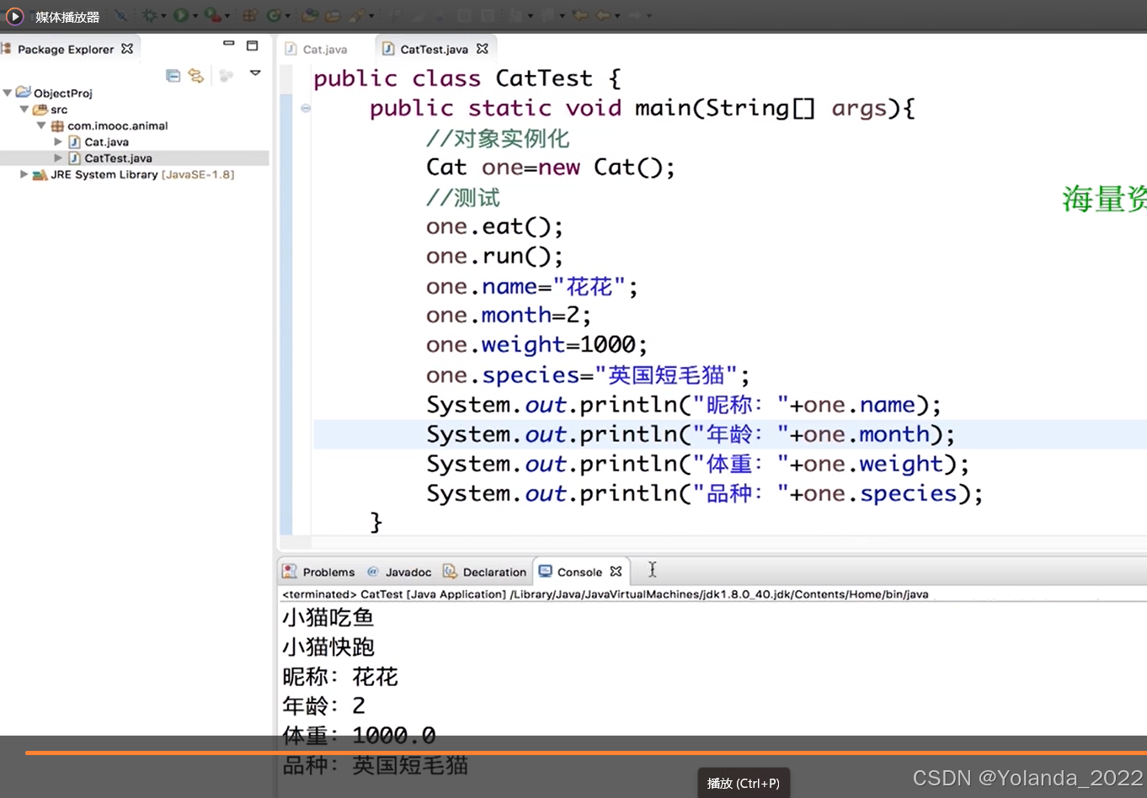Close the CatTest.java editor tab
Image resolution: width=1147 pixels, height=798 pixels.
coord(483,49)
